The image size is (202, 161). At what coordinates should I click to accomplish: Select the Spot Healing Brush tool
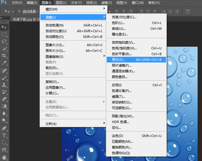click(x=4, y=71)
